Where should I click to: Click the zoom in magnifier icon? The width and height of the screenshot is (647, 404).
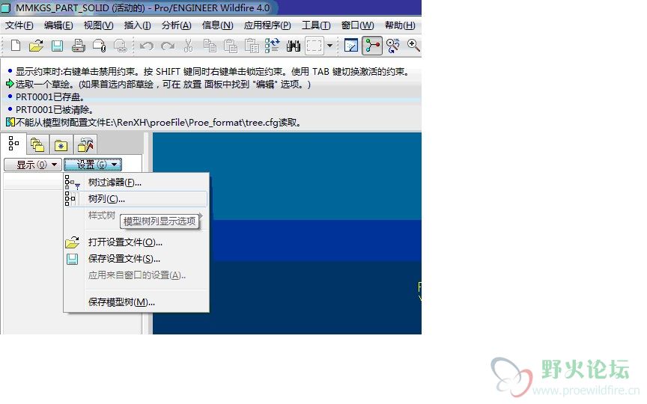click(413, 46)
